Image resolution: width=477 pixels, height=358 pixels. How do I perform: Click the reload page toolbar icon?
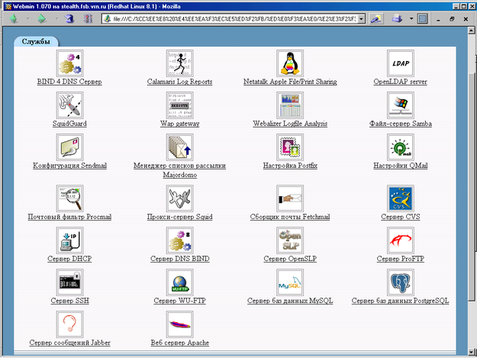click(x=69, y=19)
